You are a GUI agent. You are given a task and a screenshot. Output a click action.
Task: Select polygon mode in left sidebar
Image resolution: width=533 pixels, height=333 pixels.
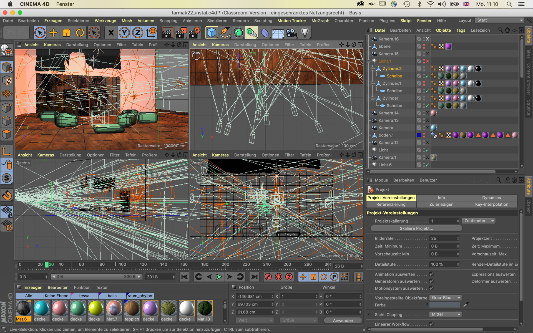[7, 135]
